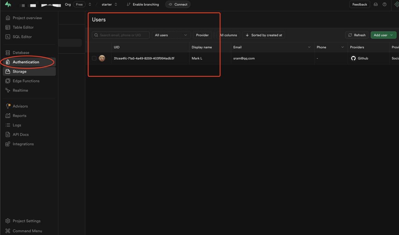Go to Storage in the sidebar

coord(19,72)
